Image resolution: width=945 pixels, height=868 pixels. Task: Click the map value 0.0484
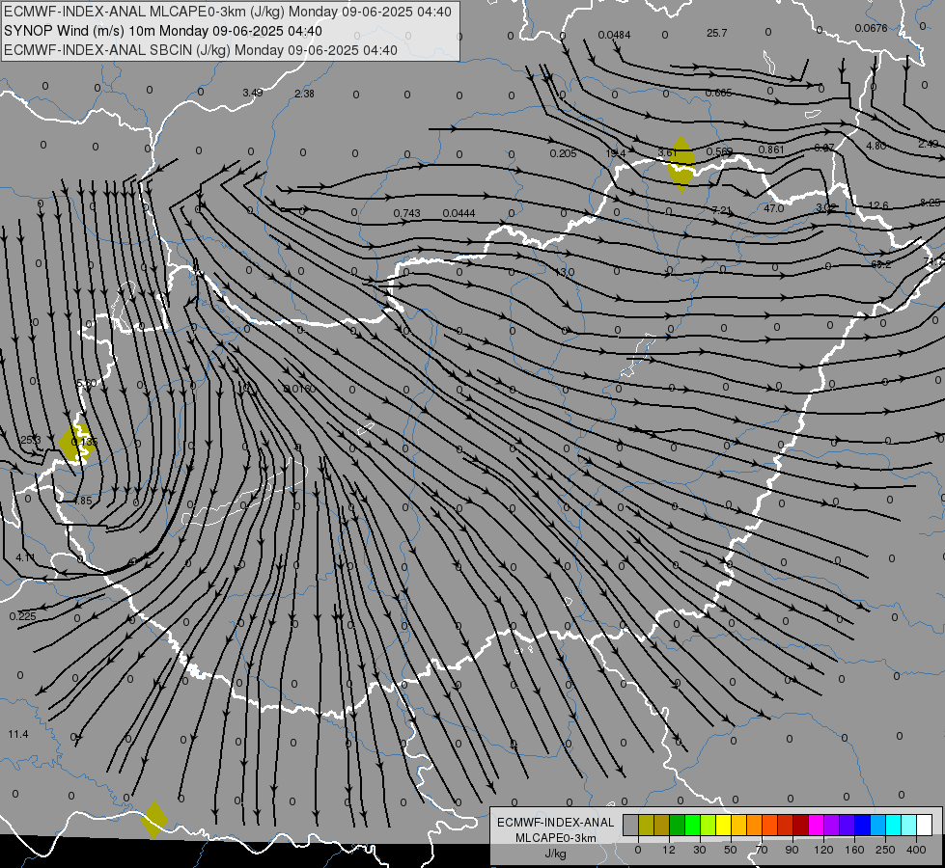pos(614,35)
